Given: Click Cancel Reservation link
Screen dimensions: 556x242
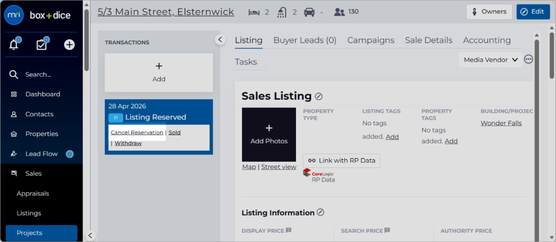Looking at the screenshot, I should 137,133.
